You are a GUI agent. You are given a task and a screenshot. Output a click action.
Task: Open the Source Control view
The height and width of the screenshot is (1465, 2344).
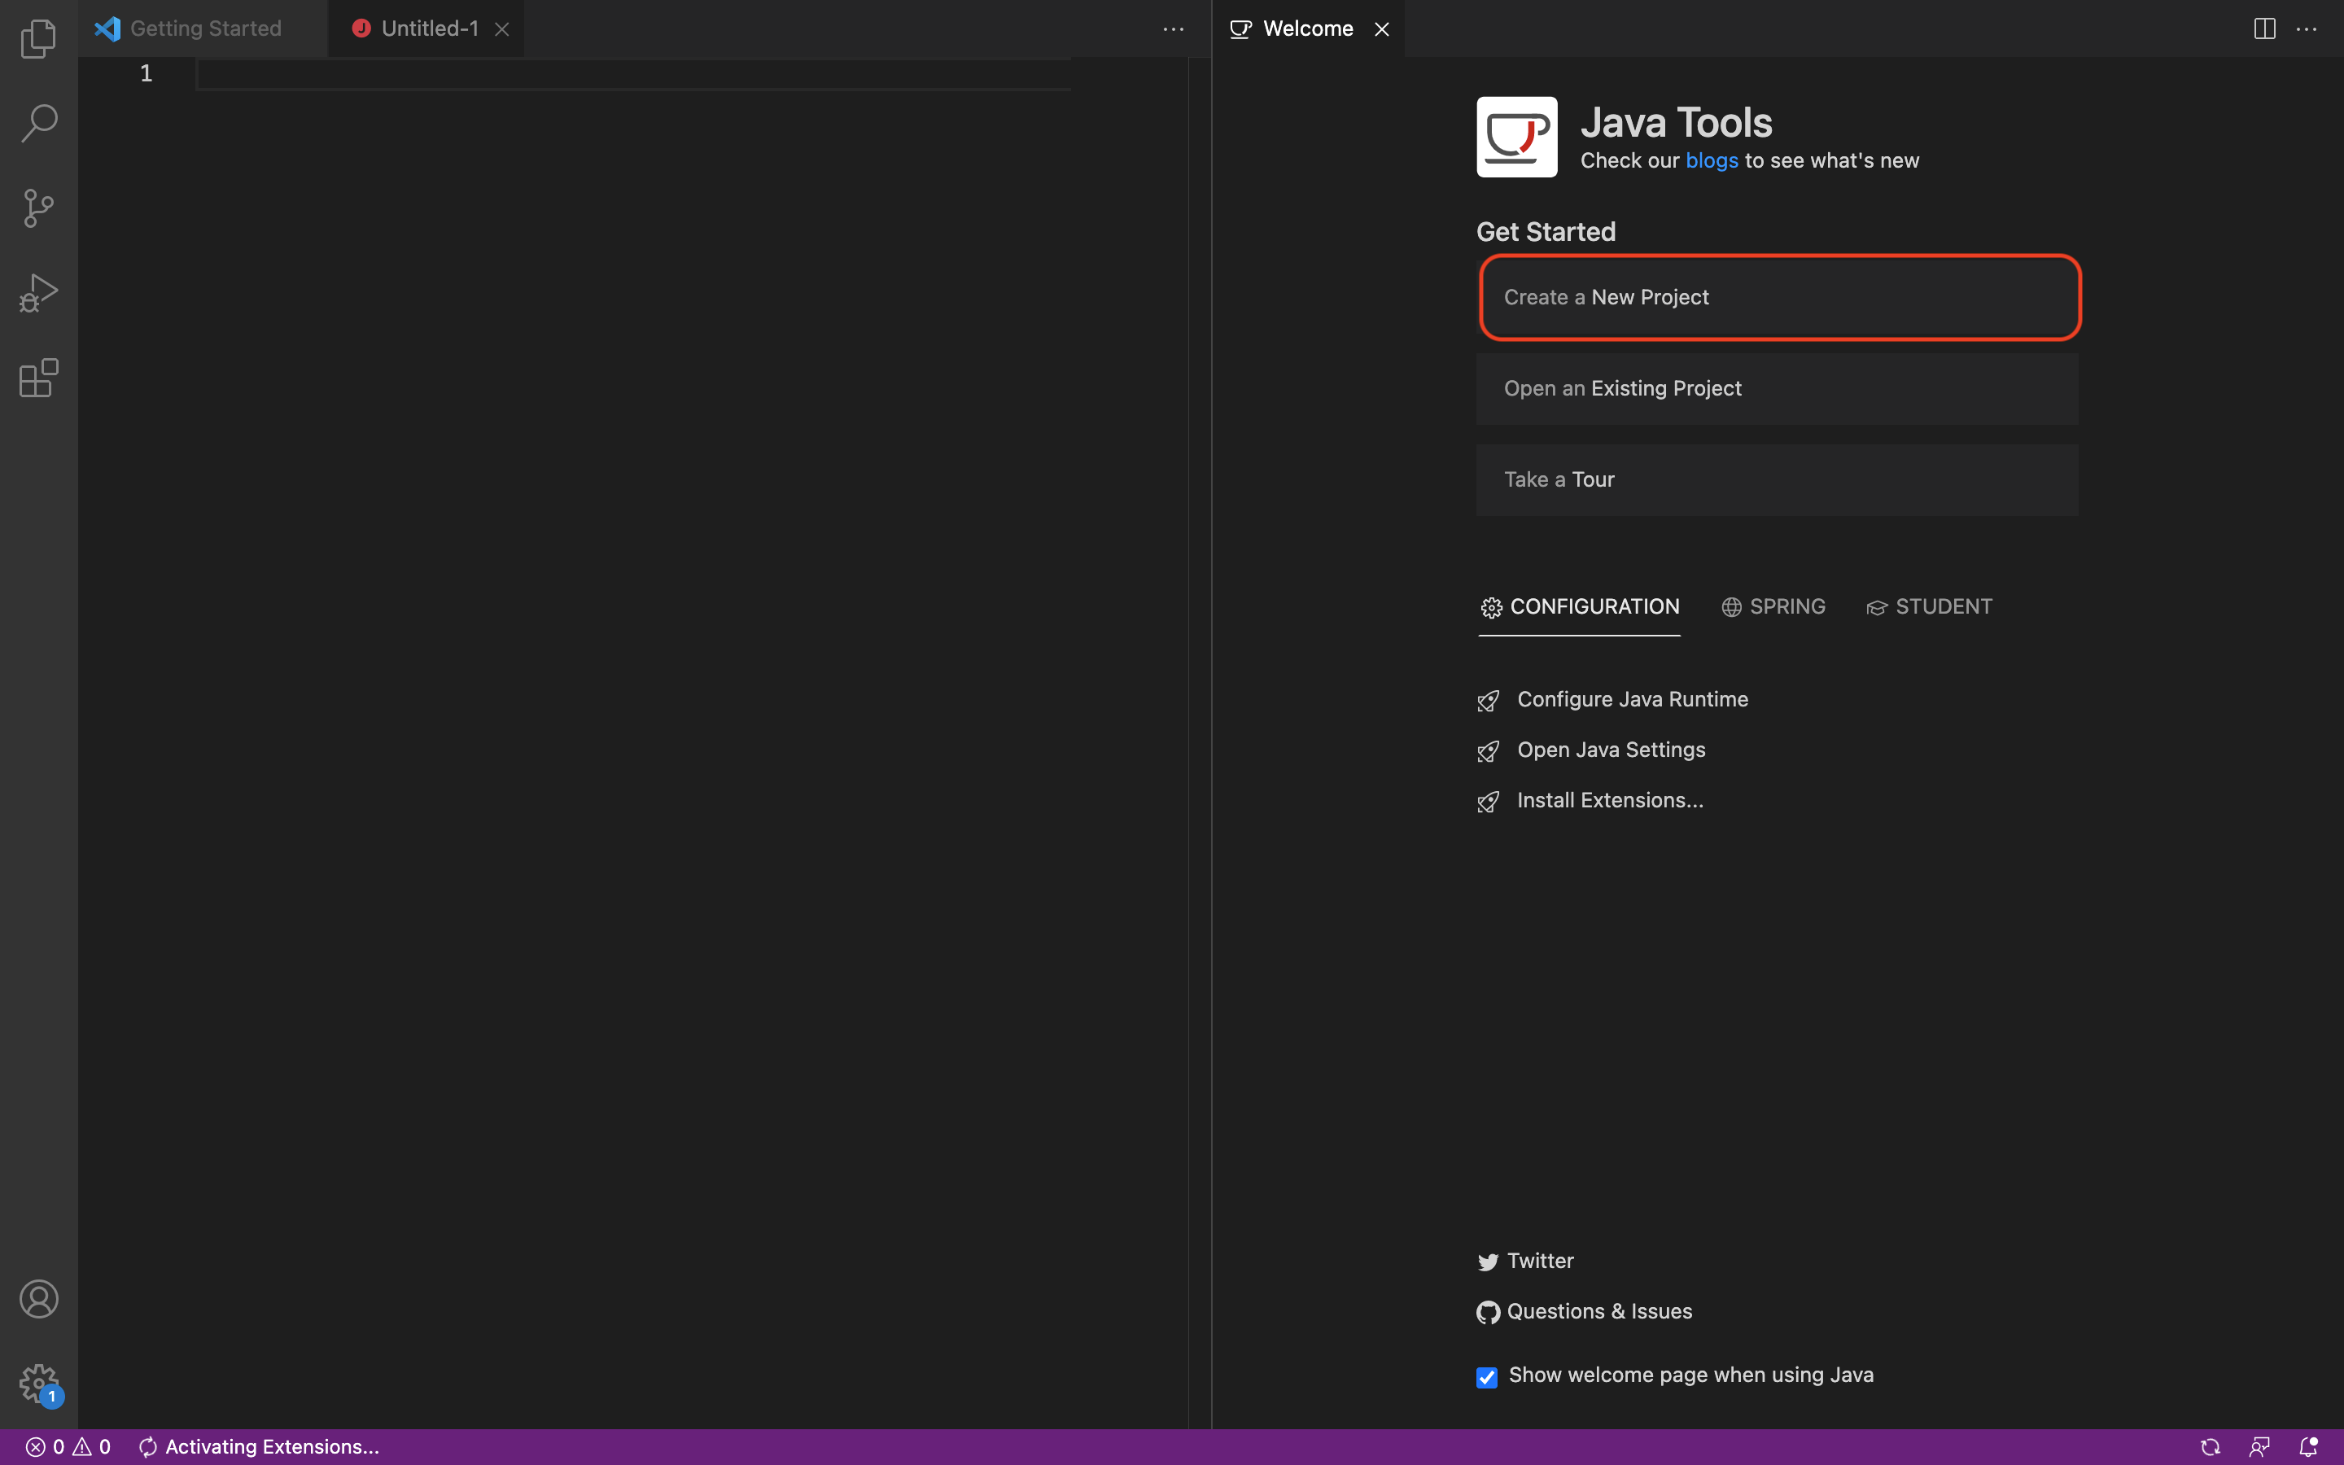(x=39, y=208)
